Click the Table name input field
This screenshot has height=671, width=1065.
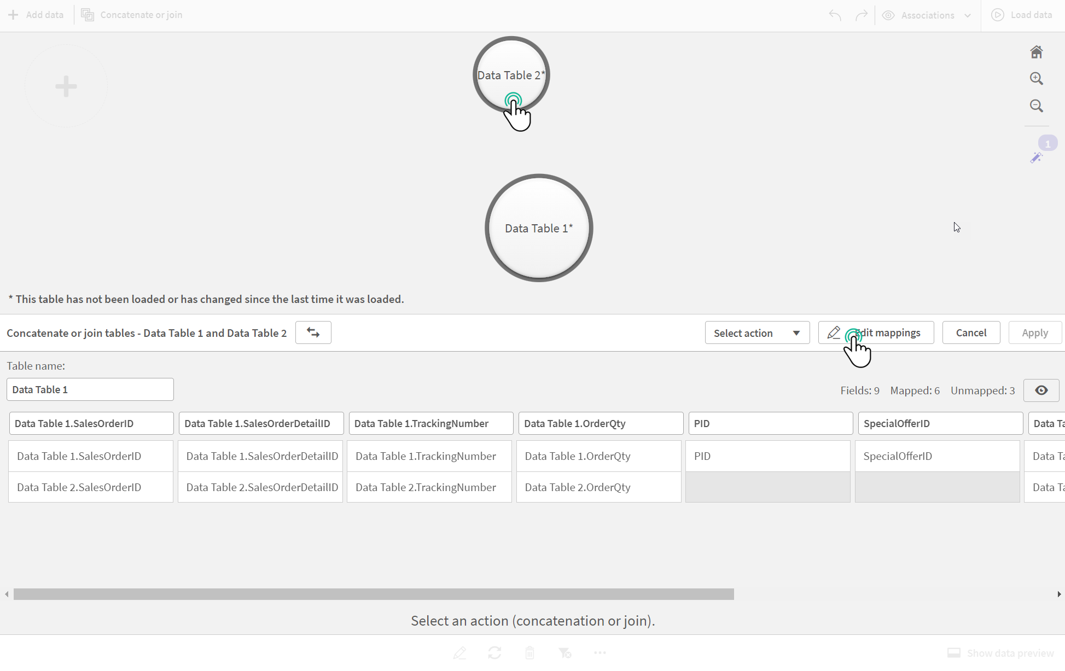[90, 389]
